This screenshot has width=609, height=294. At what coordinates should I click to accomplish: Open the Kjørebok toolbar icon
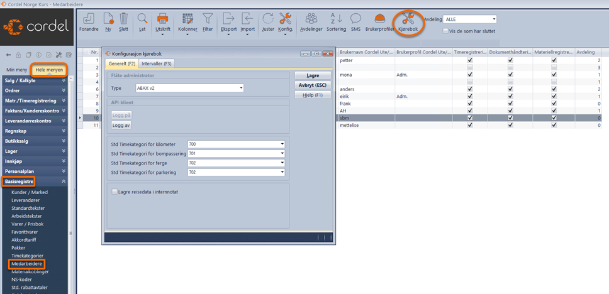click(408, 19)
